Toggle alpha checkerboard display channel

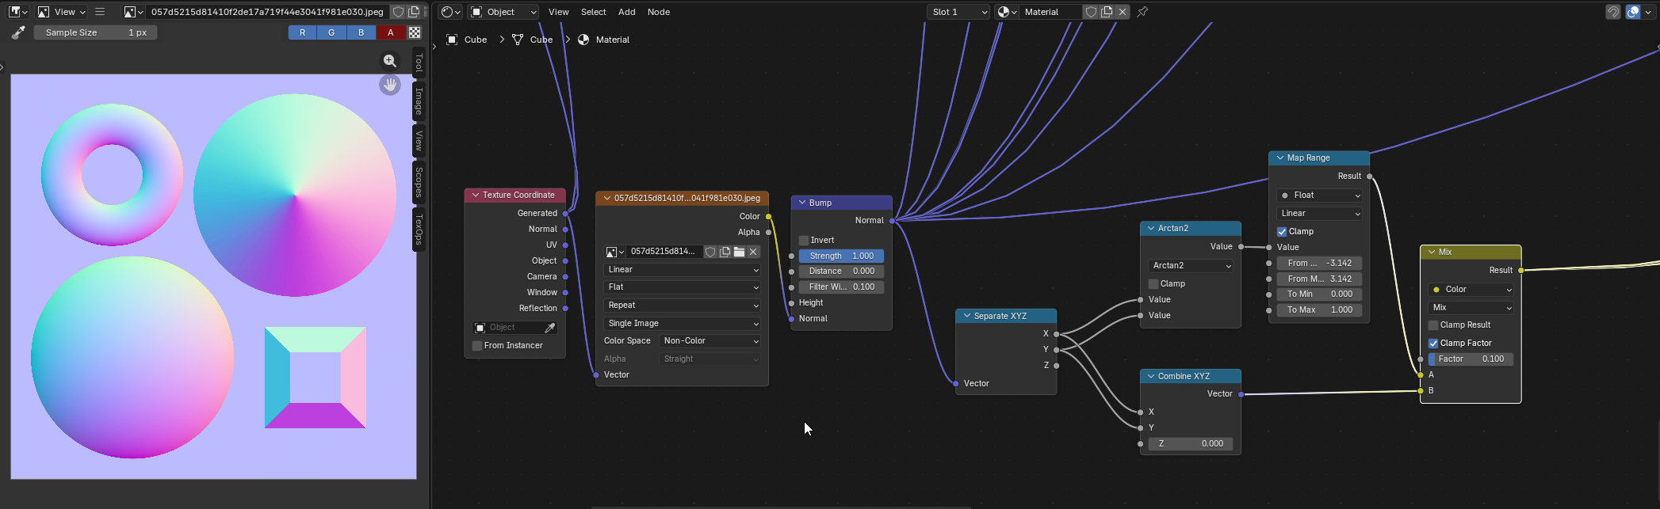point(415,32)
